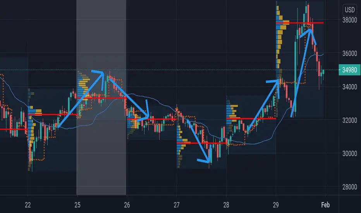Click the 22 date on time axis

point(28,205)
